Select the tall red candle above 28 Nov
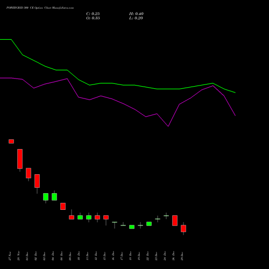Image resolution: width=269 pixels, height=269 pixels. pos(20,159)
